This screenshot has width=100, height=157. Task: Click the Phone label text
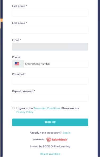tap(16, 57)
